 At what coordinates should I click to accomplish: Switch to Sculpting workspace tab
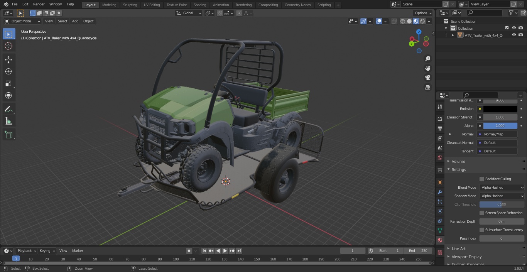[130, 5]
